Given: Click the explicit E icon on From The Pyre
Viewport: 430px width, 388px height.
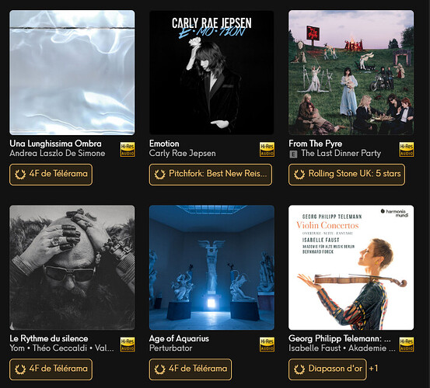Looking at the screenshot, I should click(x=293, y=154).
